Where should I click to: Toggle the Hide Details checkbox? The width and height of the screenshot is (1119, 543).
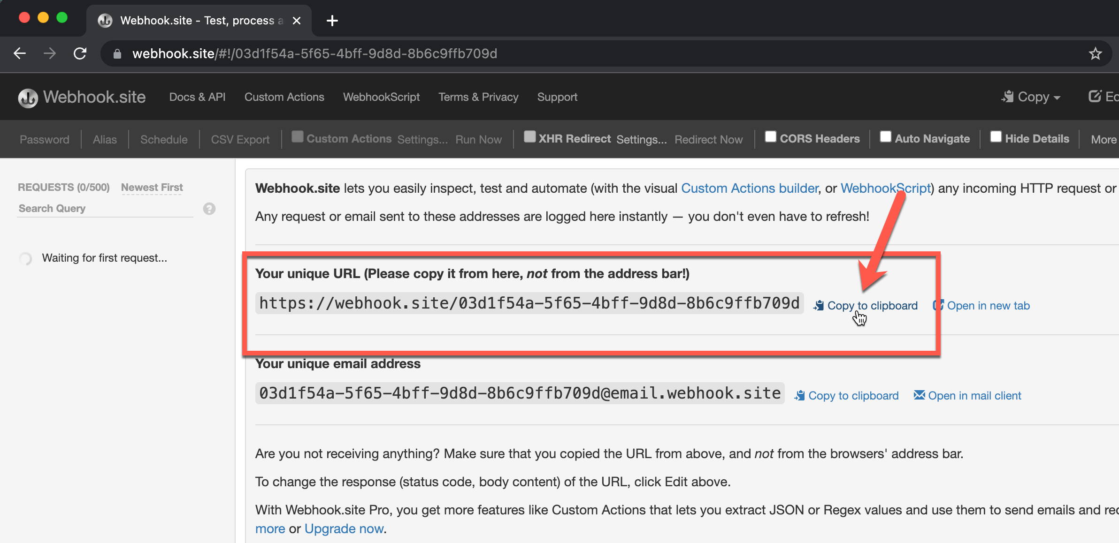point(996,136)
